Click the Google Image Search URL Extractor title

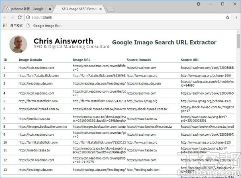[164, 42]
